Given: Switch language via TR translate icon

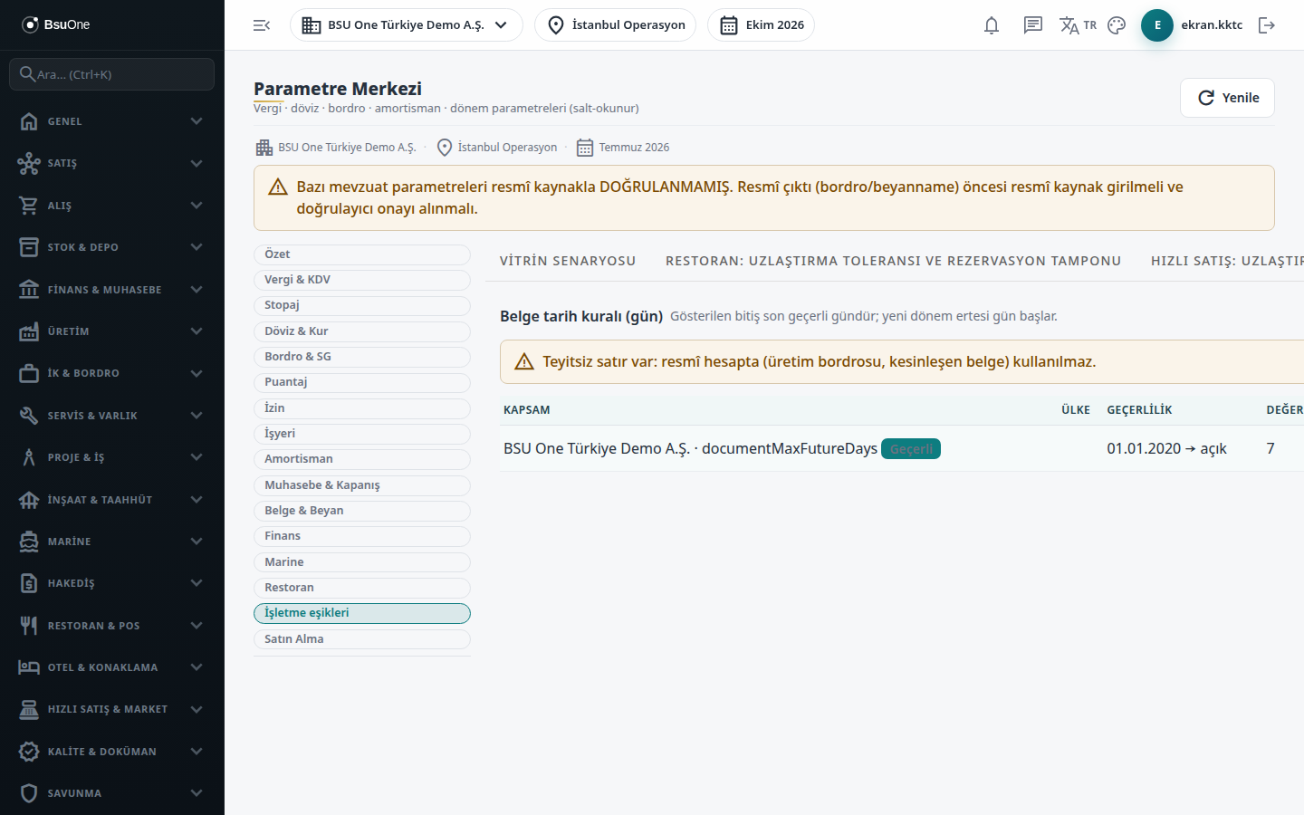Looking at the screenshot, I should pyautogui.click(x=1078, y=25).
